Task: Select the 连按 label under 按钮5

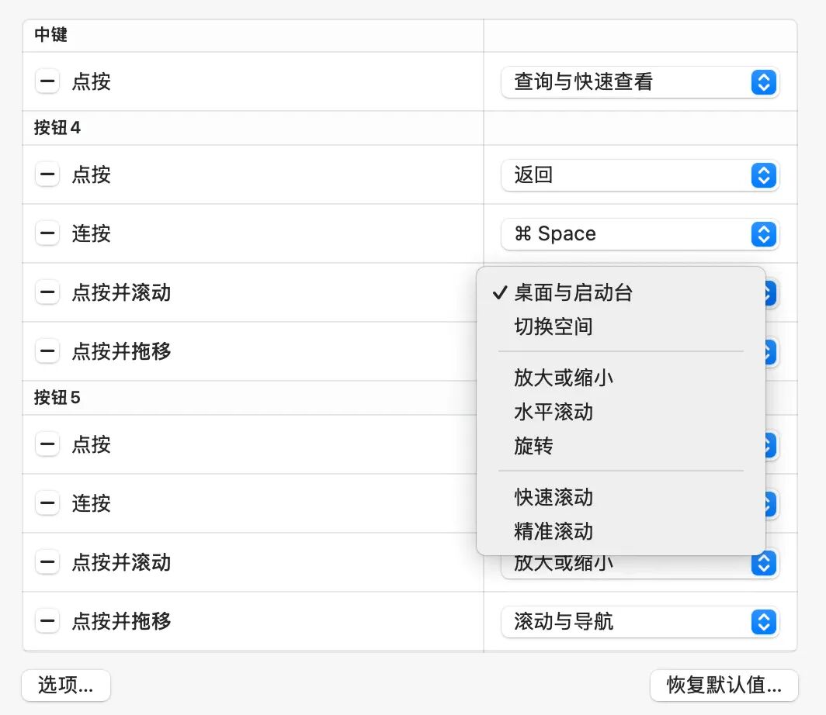Action: pyautogui.click(x=91, y=503)
